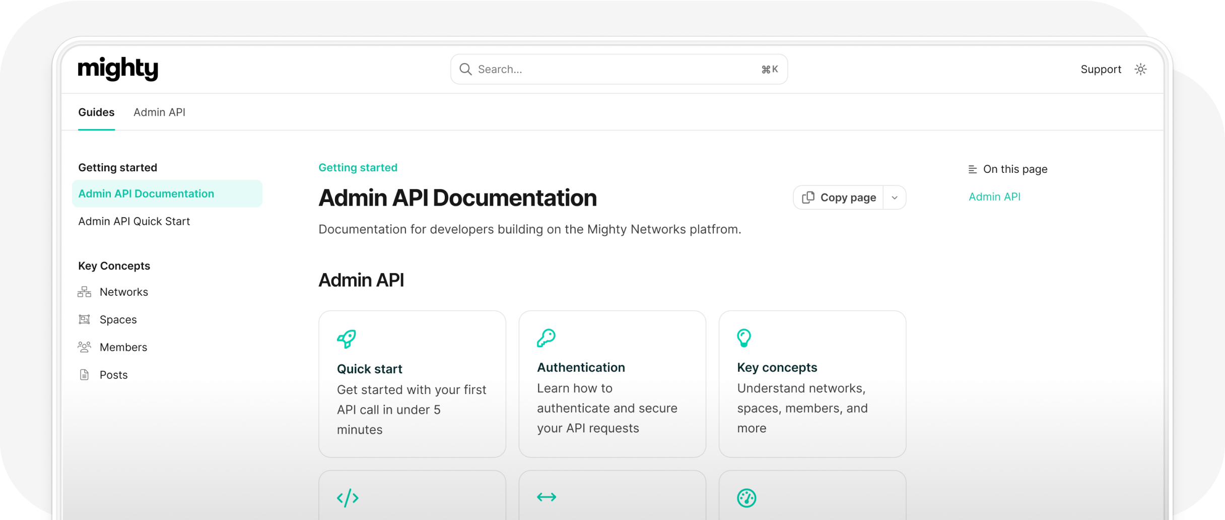Select the rocket Quick start icon

[348, 338]
